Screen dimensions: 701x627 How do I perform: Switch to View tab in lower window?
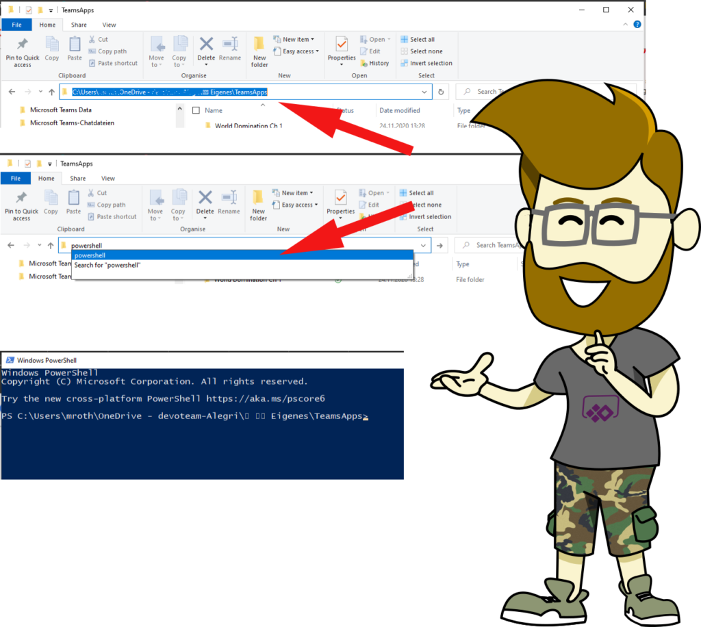pos(107,179)
